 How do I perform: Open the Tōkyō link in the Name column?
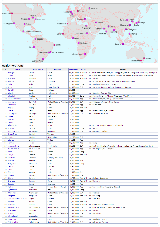10,75
